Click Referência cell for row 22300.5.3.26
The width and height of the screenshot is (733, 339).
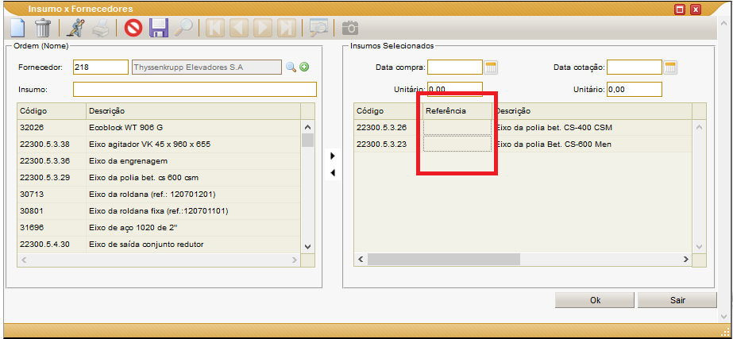click(457, 128)
